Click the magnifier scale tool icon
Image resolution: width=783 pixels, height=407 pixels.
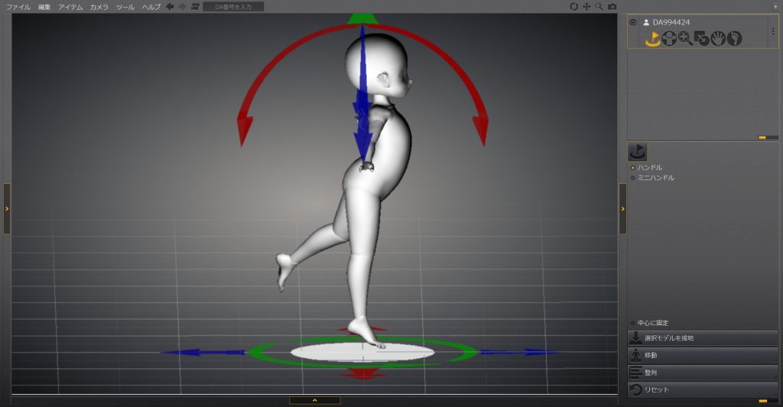point(685,38)
